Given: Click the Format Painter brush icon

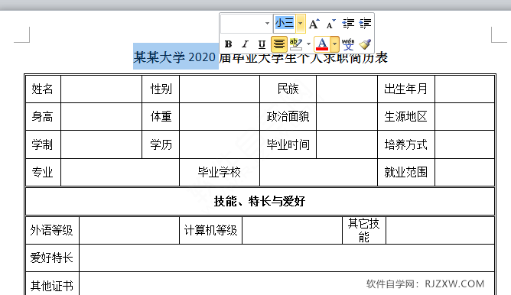Looking at the screenshot, I should [365, 44].
